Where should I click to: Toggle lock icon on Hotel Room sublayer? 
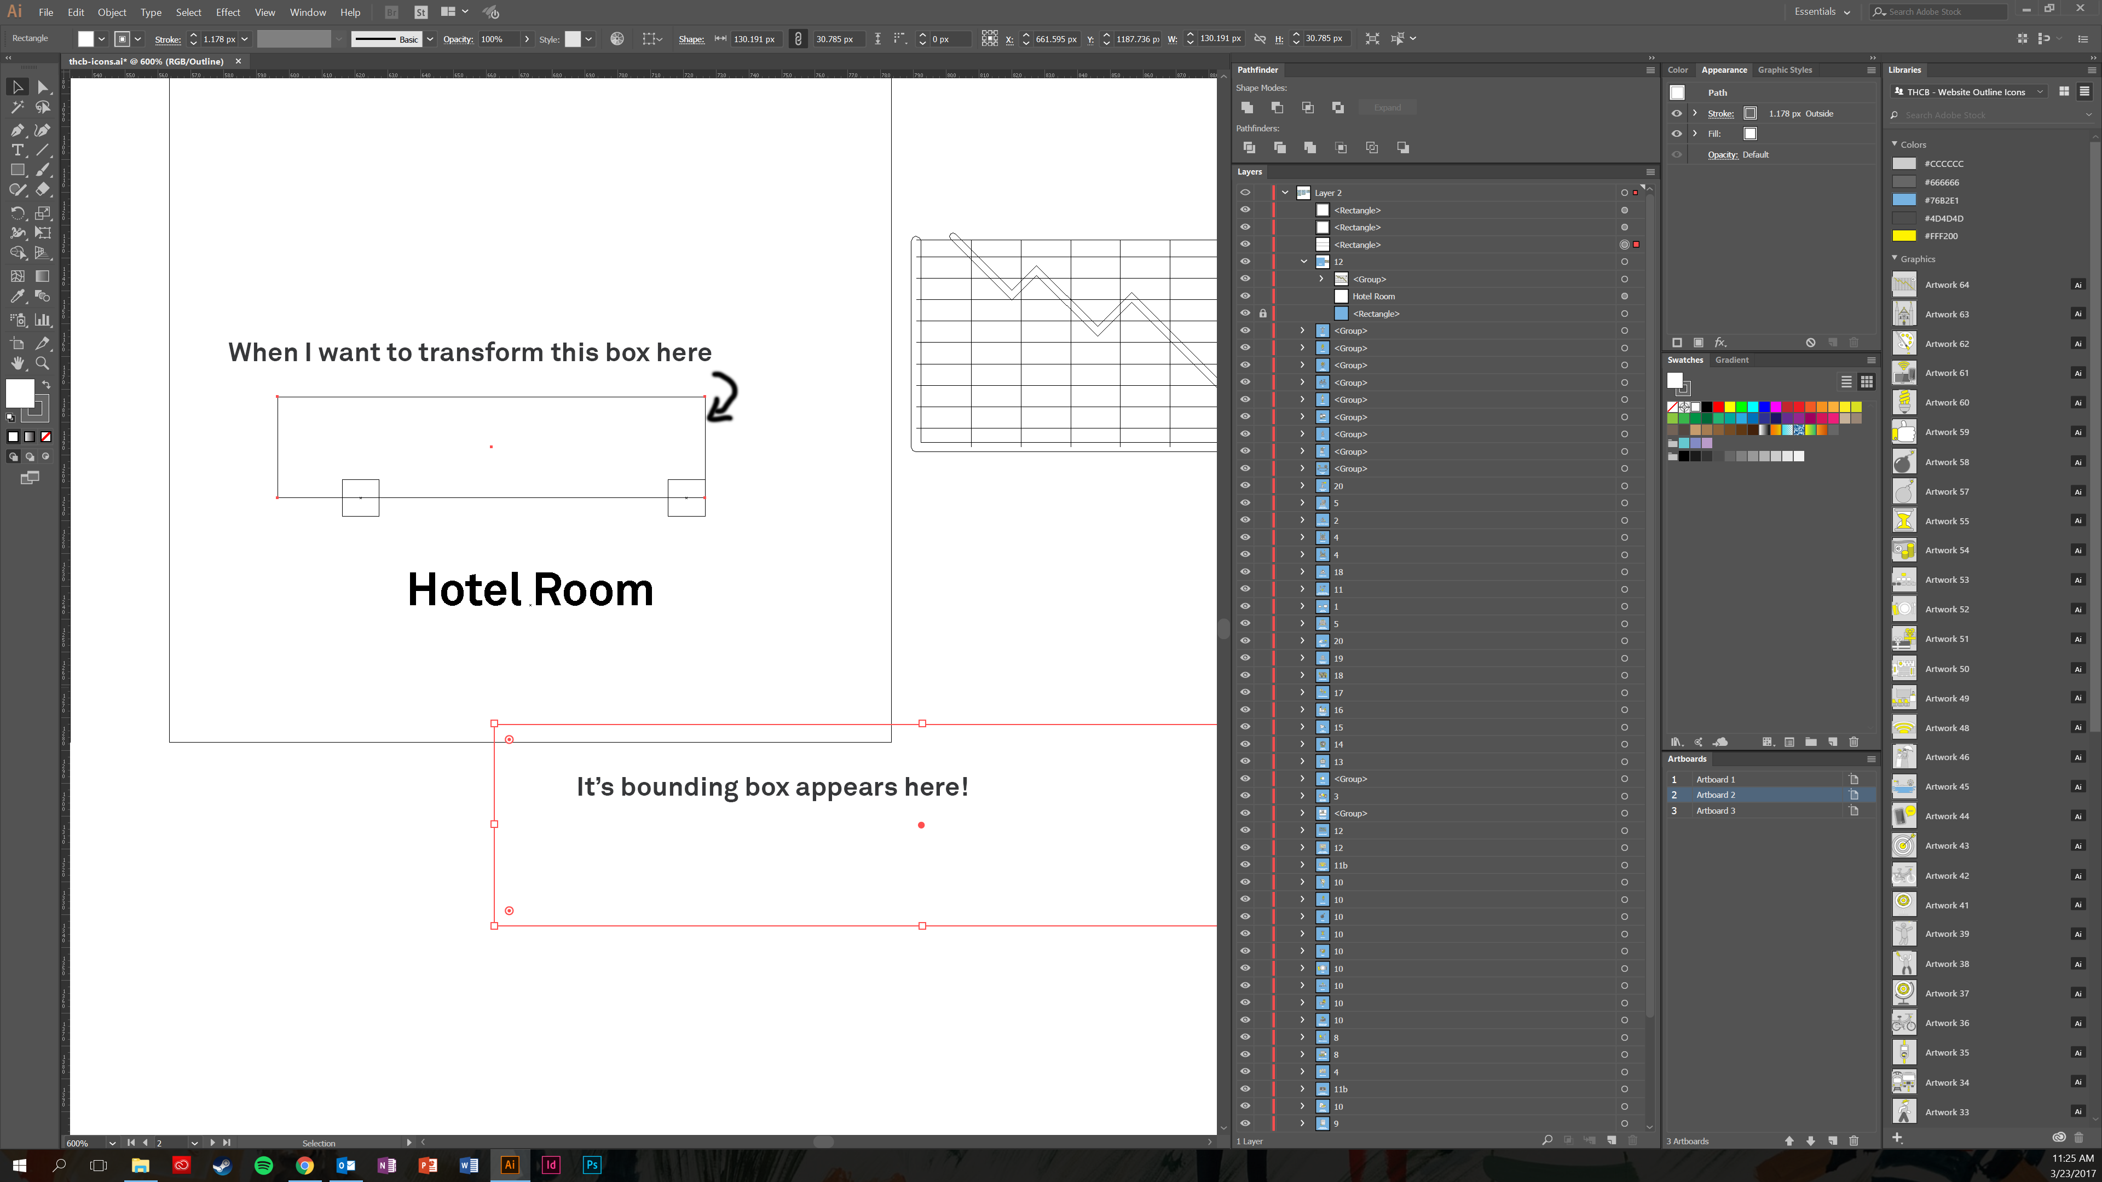coord(1263,296)
